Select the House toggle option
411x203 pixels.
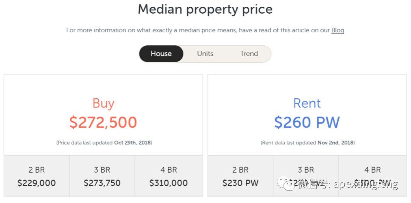pos(161,54)
